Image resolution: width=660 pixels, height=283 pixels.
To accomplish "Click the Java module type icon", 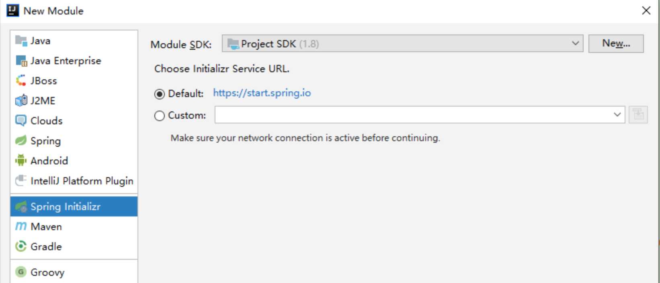I will [x=21, y=40].
